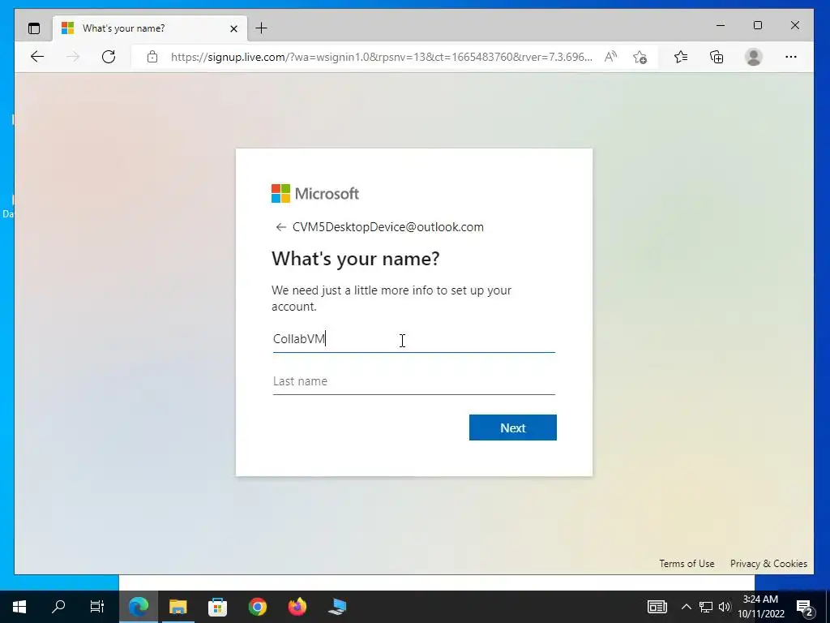Click the signup.live.com address bar URL
The image size is (830, 623).
[381, 57]
